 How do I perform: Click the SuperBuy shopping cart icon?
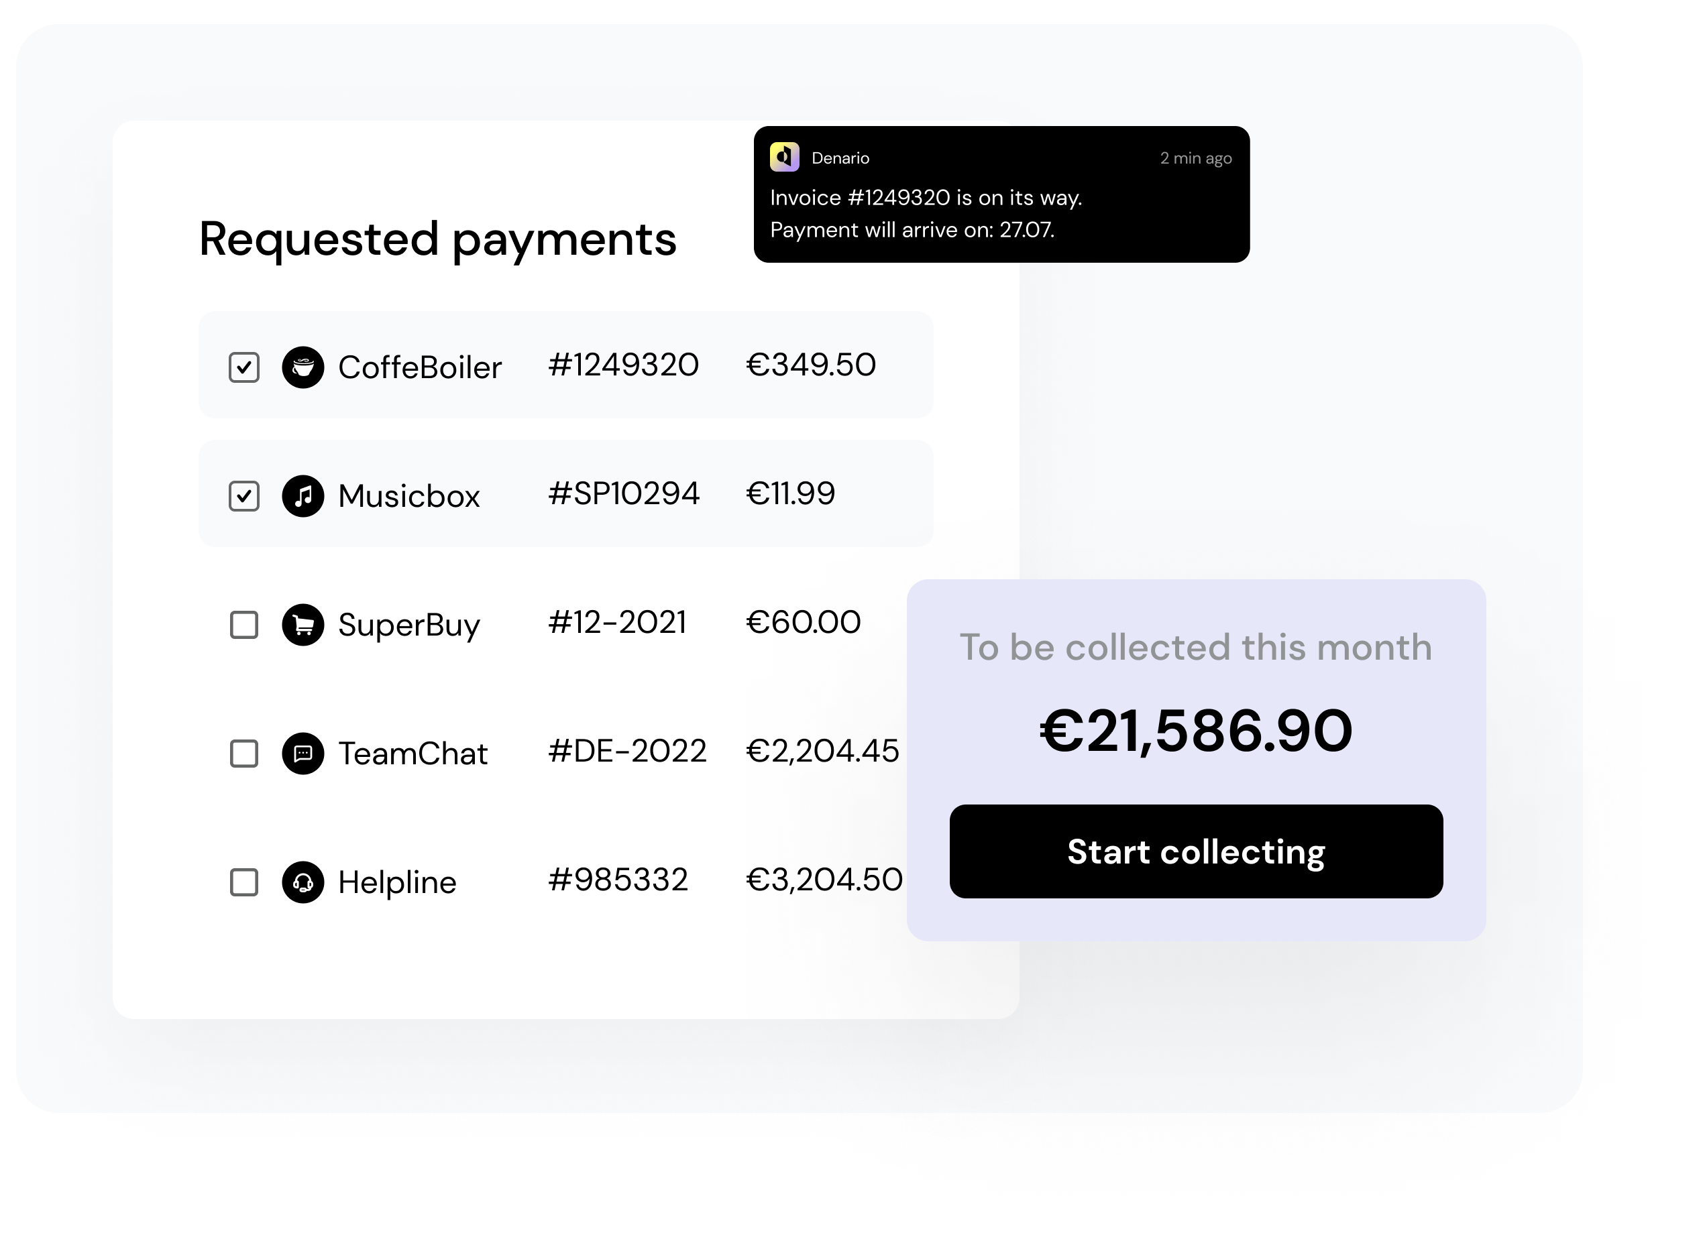tap(303, 625)
